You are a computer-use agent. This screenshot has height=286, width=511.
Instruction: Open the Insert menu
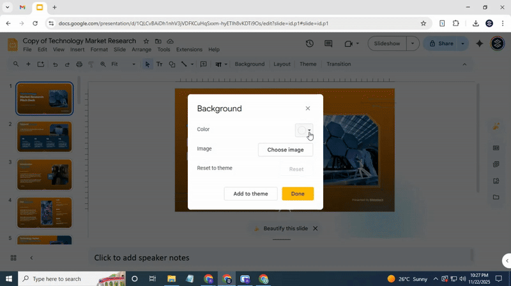pos(77,50)
